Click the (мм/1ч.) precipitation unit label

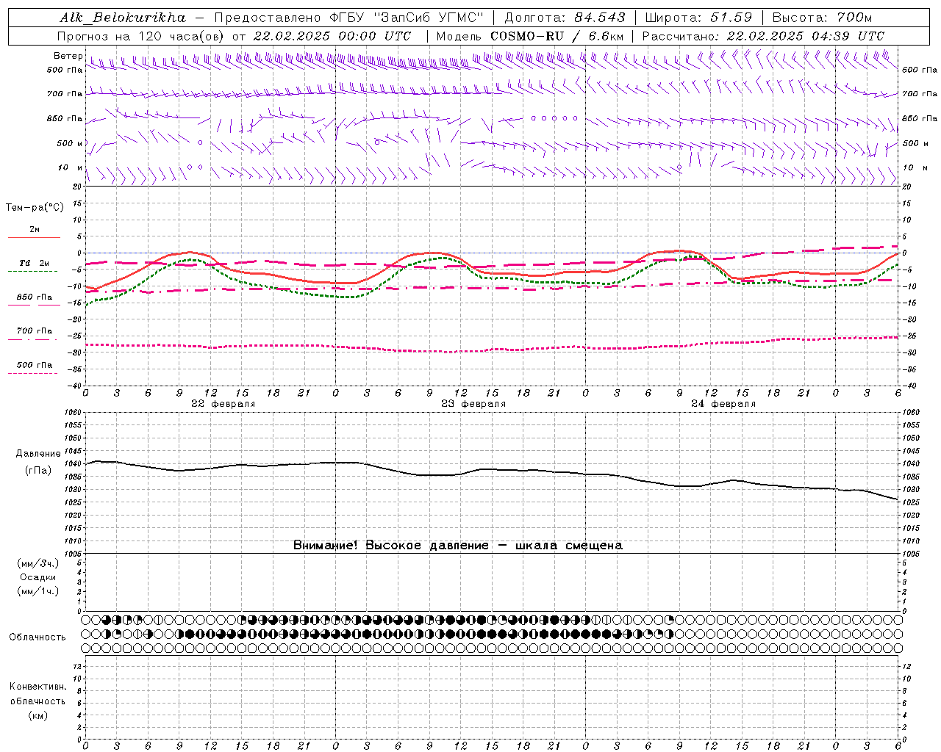pyautogui.click(x=38, y=591)
